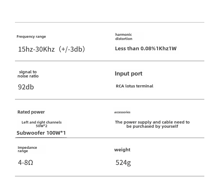Select the 15hz-30Khz frequency value
The image size is (219, 186).
tap(51, 49)
